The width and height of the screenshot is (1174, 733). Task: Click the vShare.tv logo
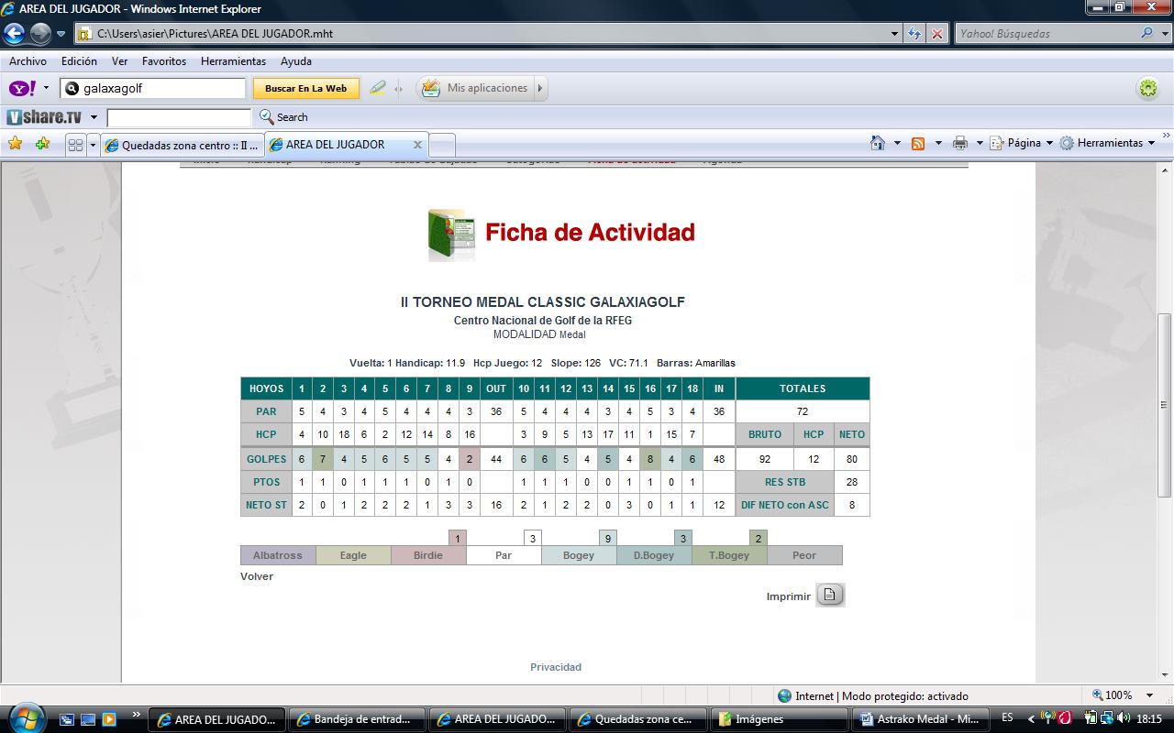pos(44,117)
